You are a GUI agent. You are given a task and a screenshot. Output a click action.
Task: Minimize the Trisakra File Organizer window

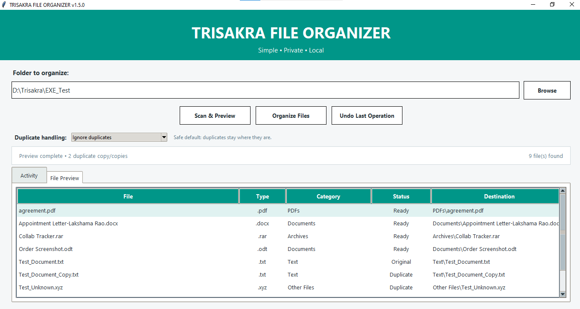533,4
